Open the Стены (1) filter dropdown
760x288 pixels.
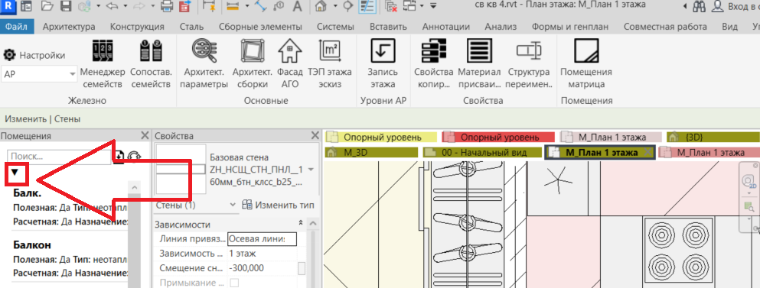(x=196, y=205)
